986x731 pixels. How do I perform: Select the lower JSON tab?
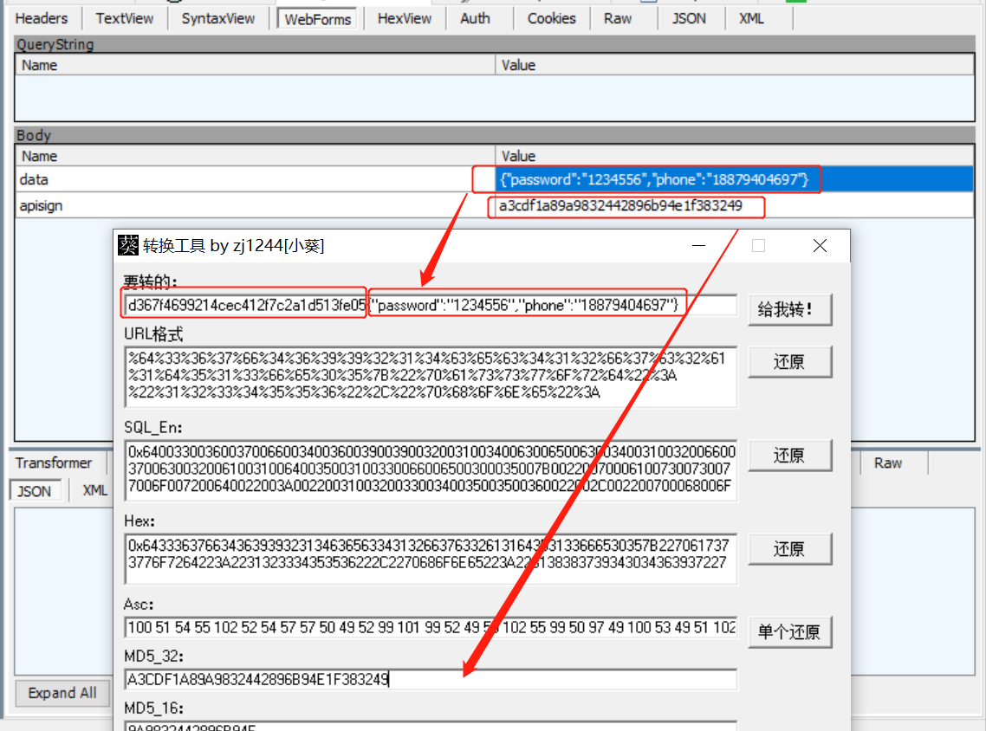coord(35,491)
